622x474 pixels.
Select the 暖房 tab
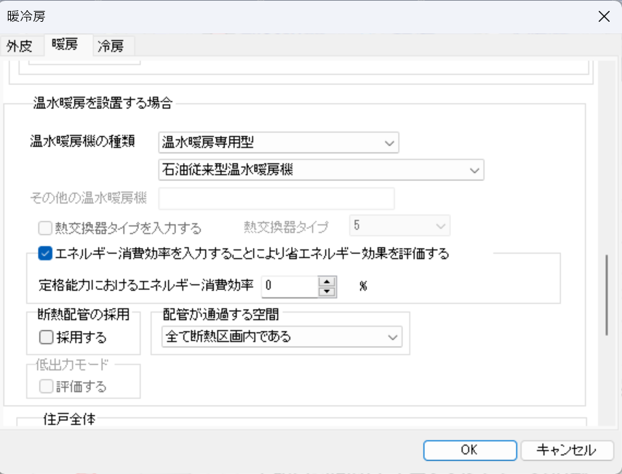[65, 44]
